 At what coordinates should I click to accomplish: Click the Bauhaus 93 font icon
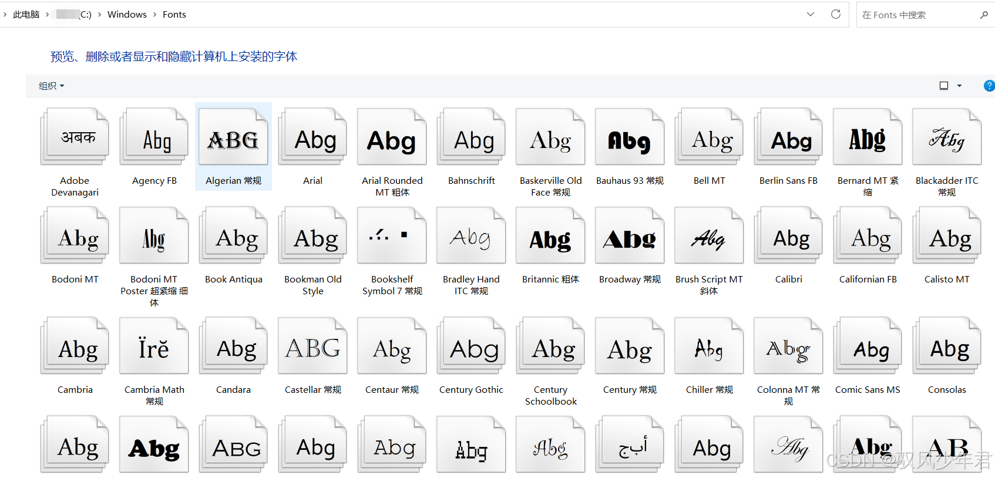630,136
